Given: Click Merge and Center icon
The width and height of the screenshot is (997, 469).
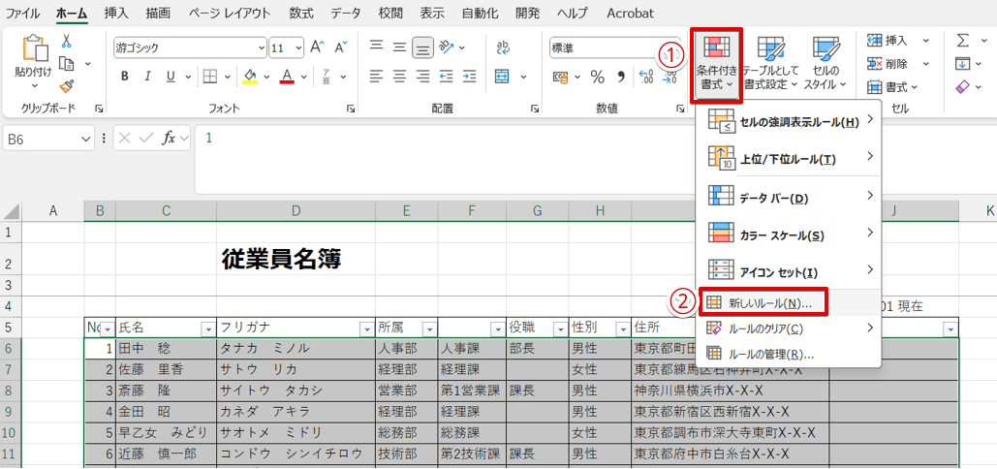Looking at the screenshot, I should [503, 77].
